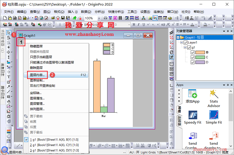Expand Arrow tool options dropdown
234x155 pixels.
point(12,87)
